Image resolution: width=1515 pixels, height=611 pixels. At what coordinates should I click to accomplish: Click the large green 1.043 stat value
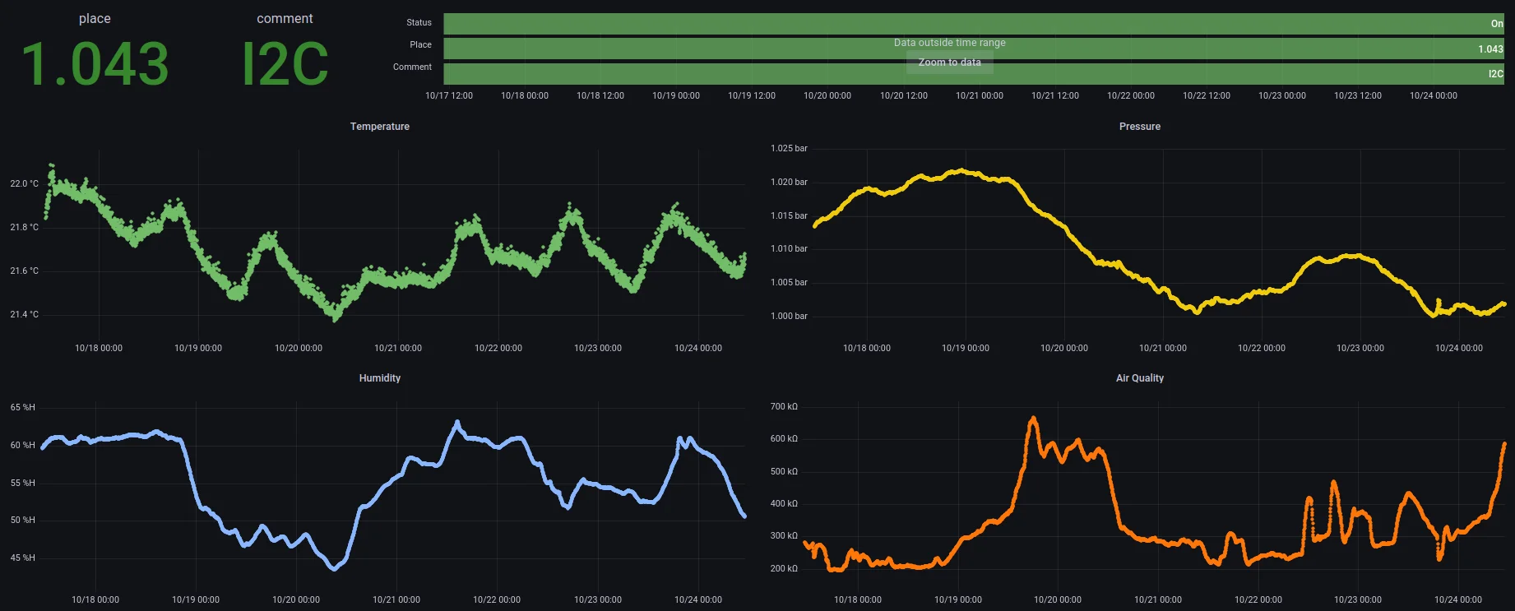95,64
